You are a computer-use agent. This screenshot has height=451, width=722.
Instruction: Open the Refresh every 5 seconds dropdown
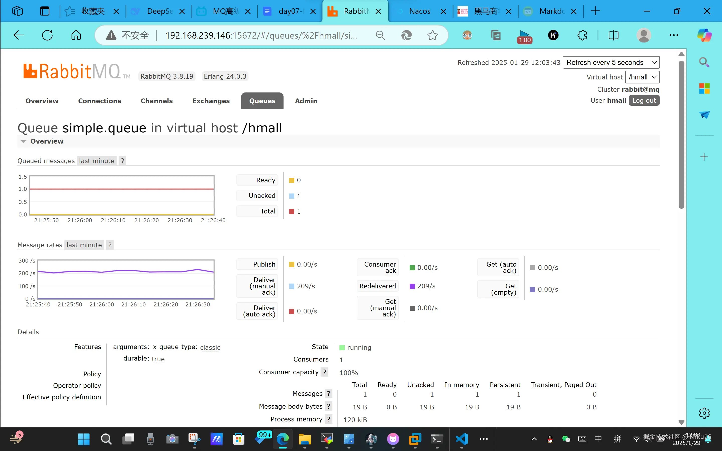[x=611, y=63]
